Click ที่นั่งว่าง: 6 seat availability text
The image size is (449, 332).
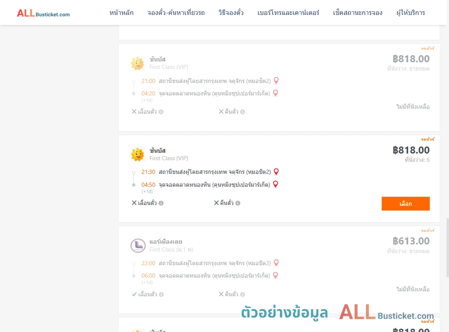pyautogui.click(x=417, y=160)
